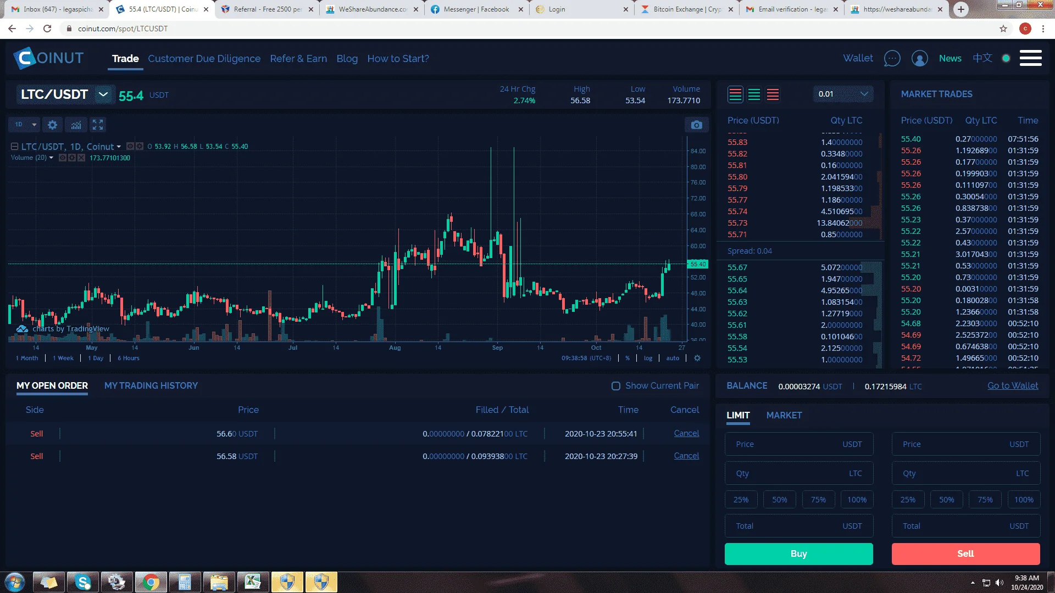The width and height of the screenshot is (1055, 593).
Task: Click the buy-side Price input field
Action: click(799, 444)
